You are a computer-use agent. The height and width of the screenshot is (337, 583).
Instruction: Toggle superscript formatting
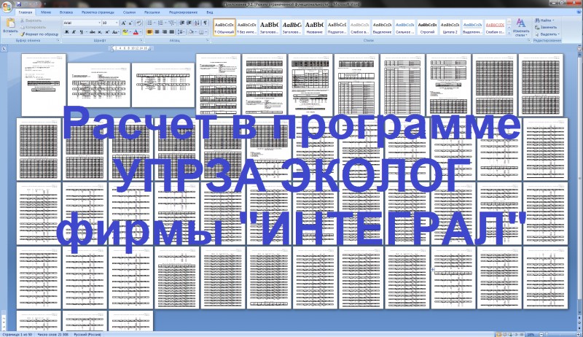click(106, 32)
